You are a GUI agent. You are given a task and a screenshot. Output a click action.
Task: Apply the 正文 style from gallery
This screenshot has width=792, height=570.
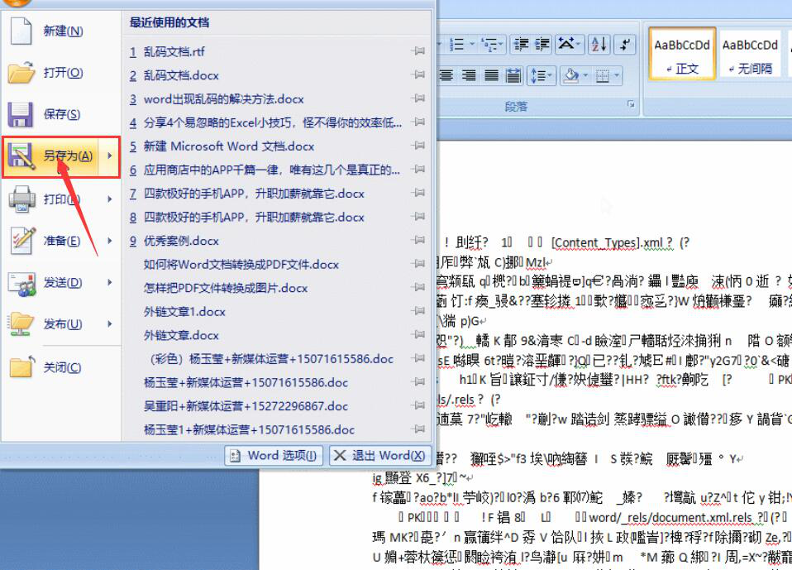[x=682, y=54]
